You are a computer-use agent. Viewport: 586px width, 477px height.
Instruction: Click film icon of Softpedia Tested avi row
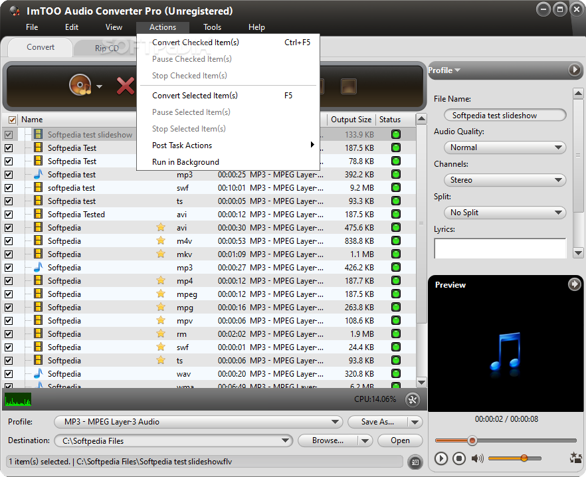click(38, 214)
